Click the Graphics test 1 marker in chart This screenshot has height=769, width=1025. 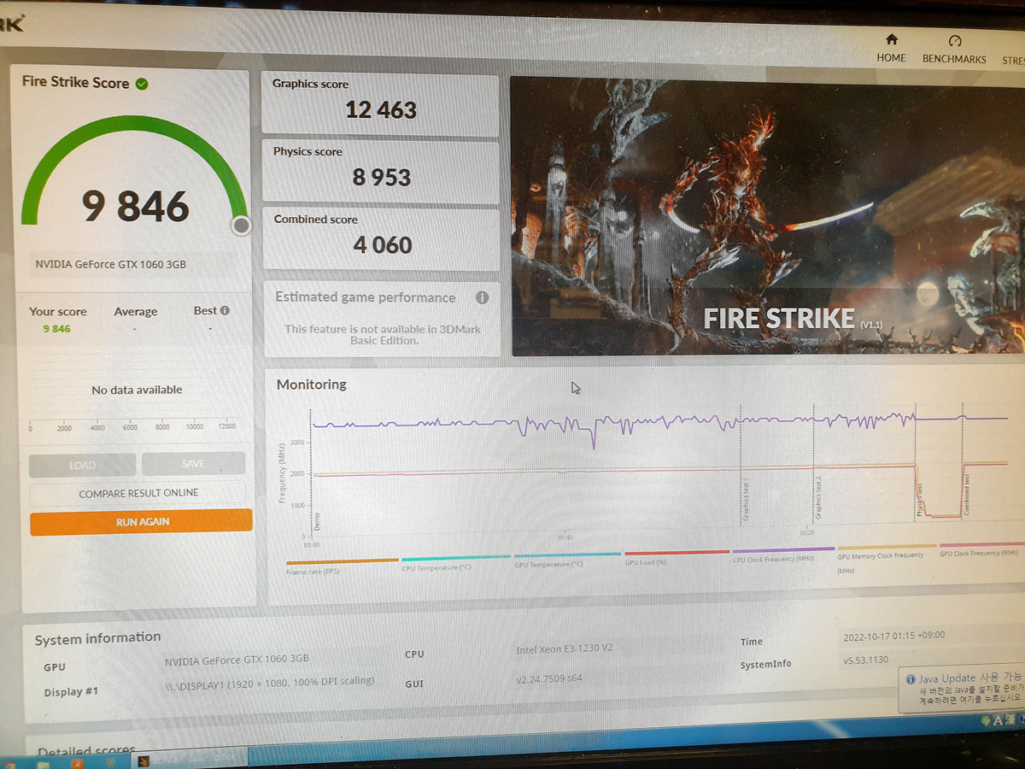745,500
